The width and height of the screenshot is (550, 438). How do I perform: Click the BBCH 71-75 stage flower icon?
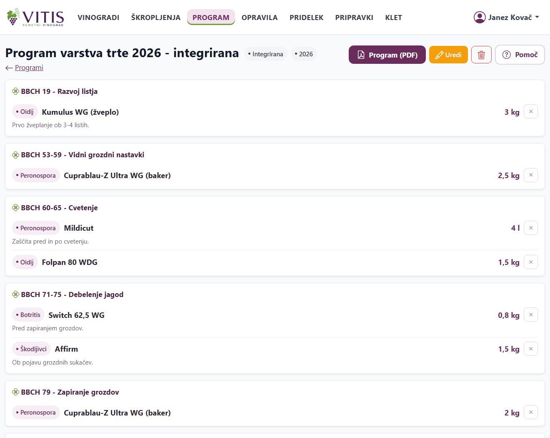click(15, 295)
